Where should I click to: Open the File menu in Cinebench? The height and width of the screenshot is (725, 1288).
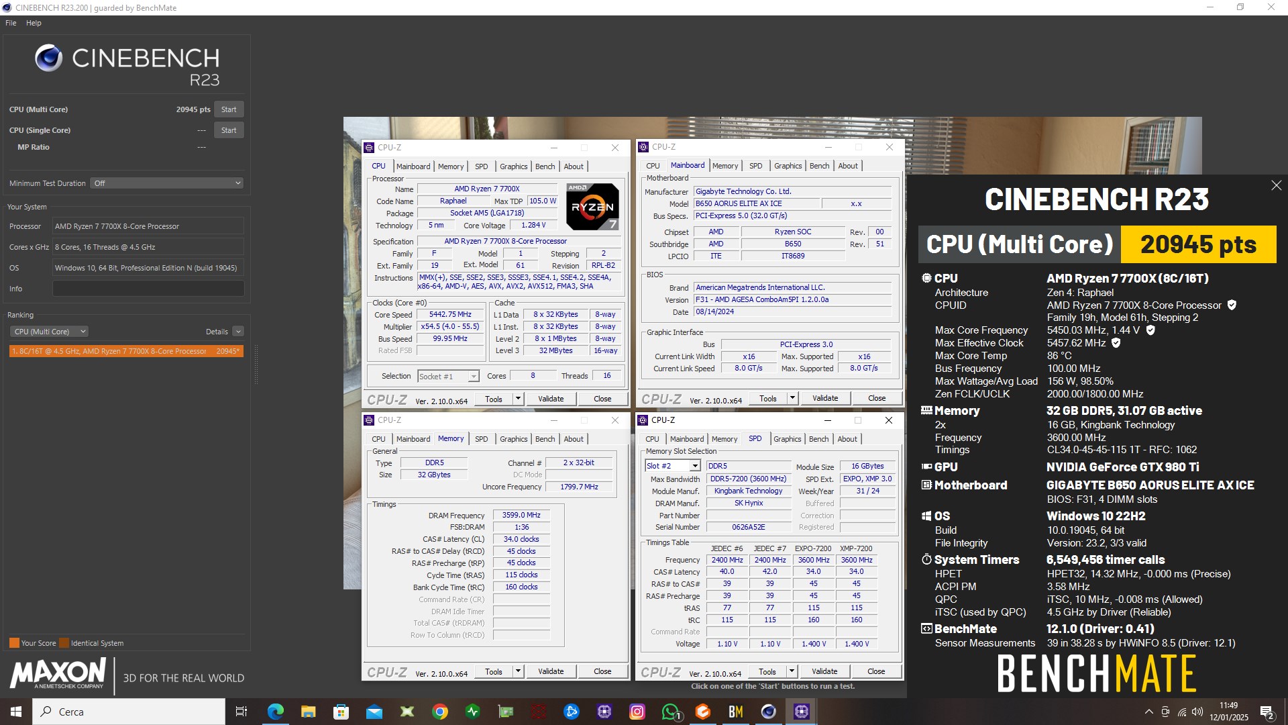11,23
